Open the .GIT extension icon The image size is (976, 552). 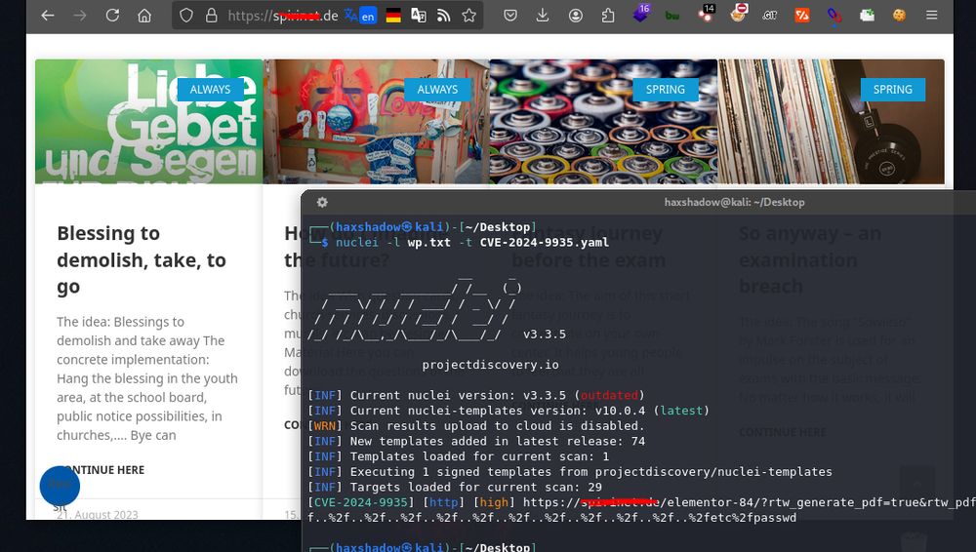point(770,16)
